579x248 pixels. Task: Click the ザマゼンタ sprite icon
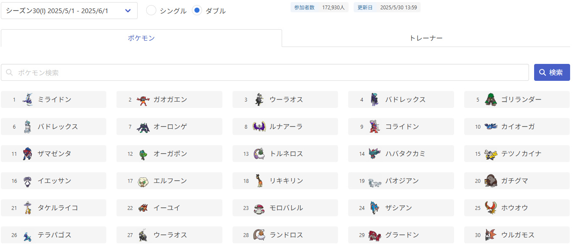[28, 154]
